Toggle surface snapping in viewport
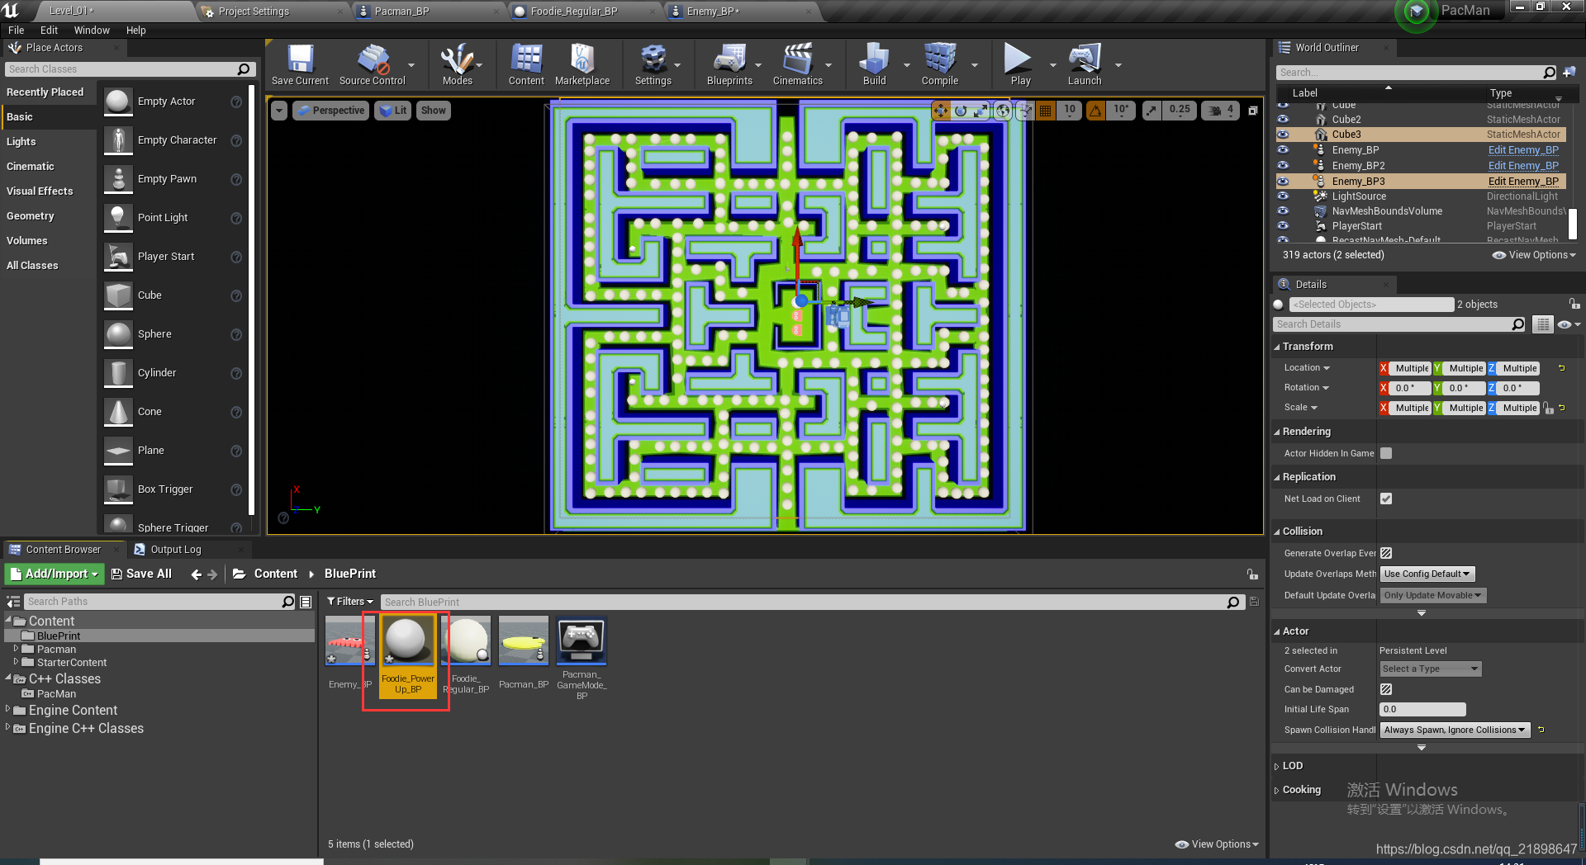1586x865 pixels. click(1024, 110)
